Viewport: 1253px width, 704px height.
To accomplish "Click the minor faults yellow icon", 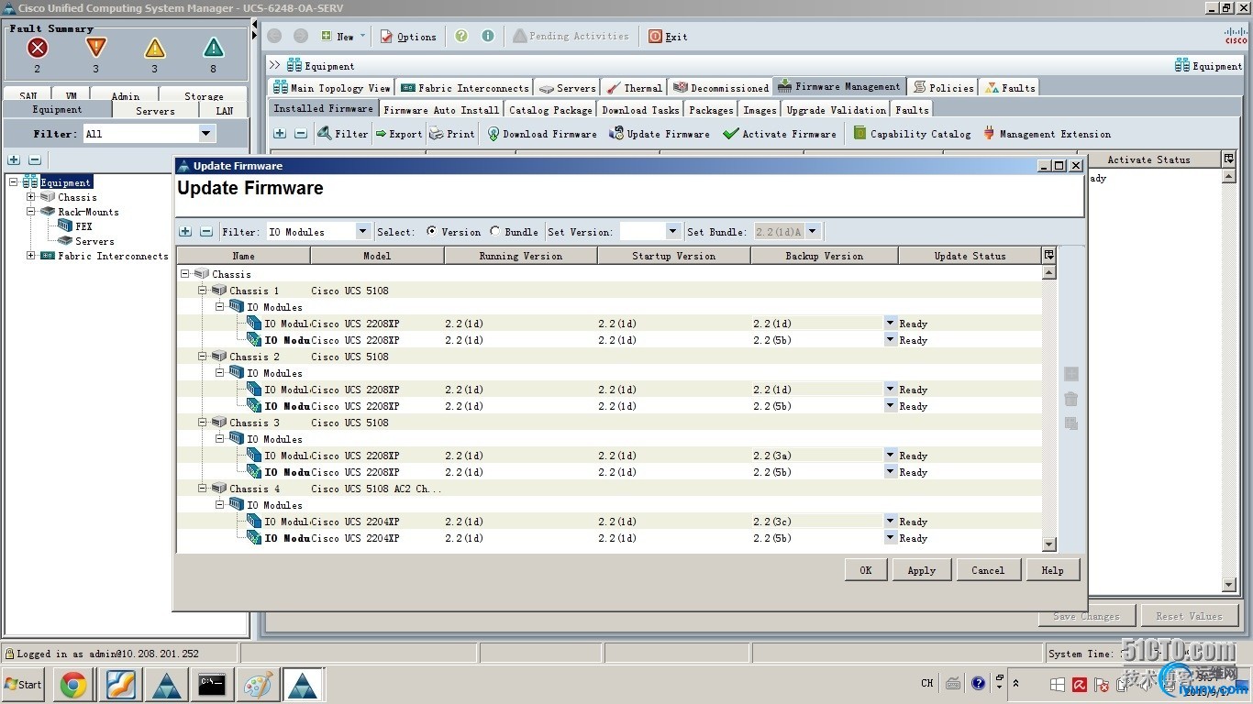I will [x=155, y=48].
